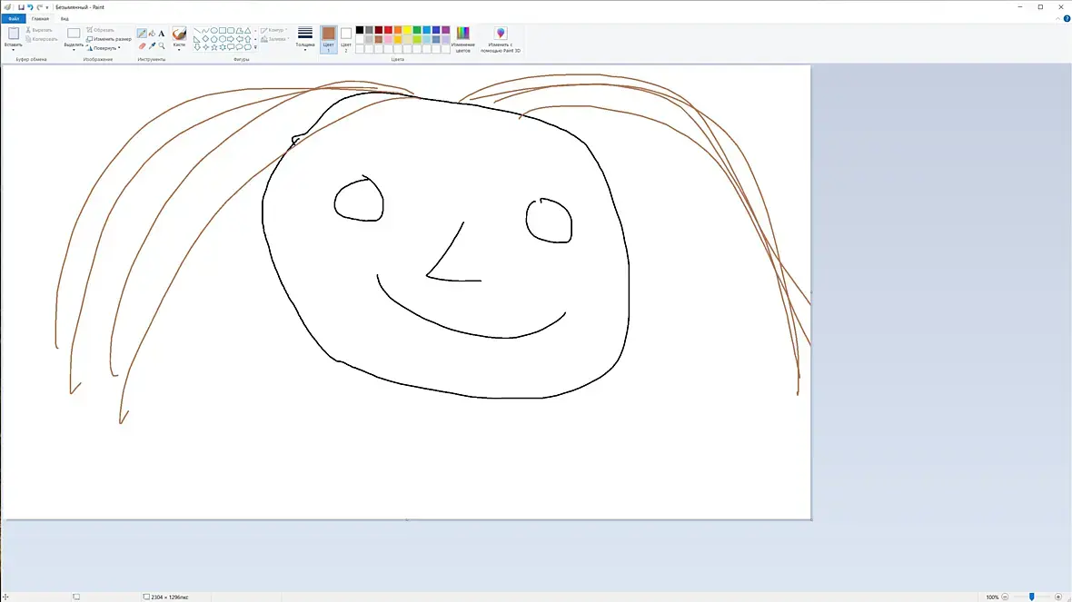Click the Save icon in quick access toolbar
The width and height of the screenshot is (1072, 602).
point(21,7)
